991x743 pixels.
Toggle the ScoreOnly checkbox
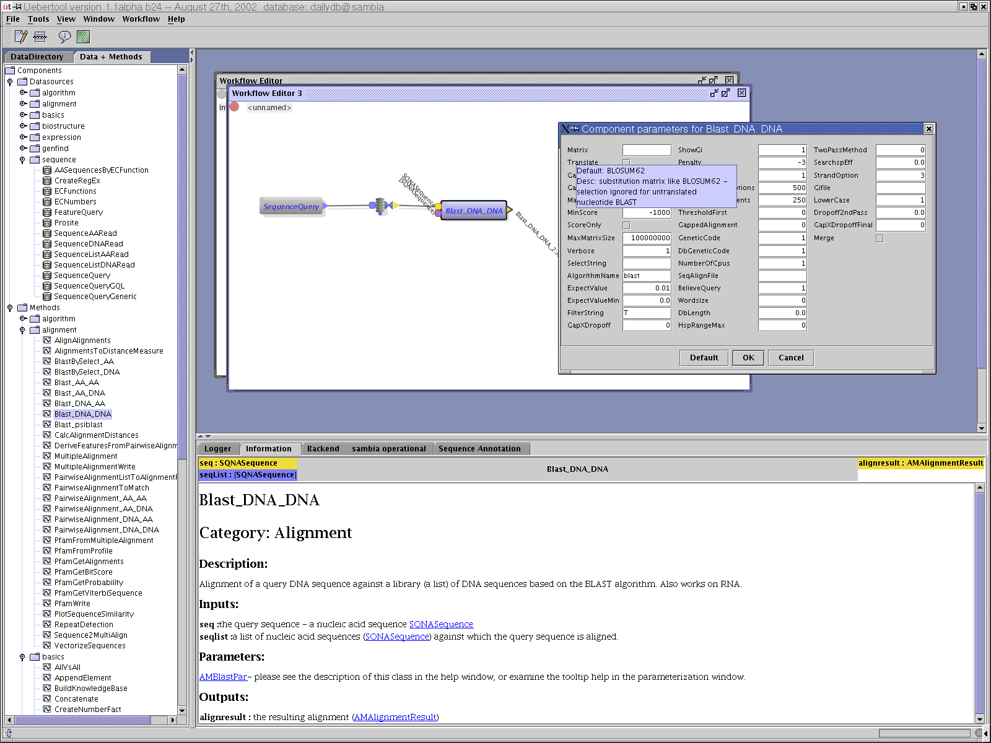click(x=626, y=225)
